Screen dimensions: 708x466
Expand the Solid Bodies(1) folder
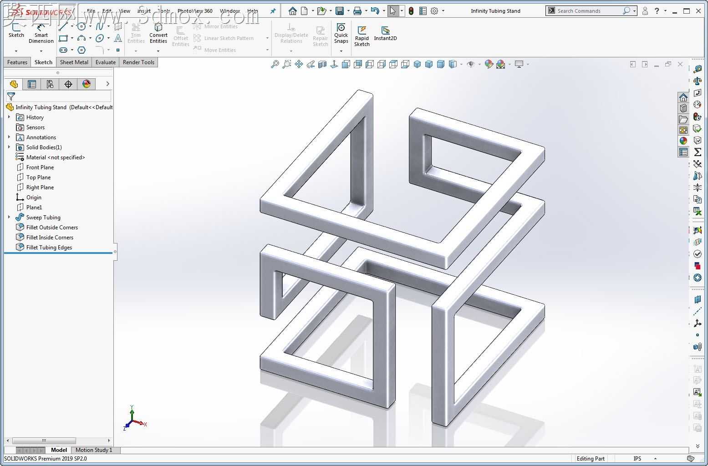(x=9, y=147)
